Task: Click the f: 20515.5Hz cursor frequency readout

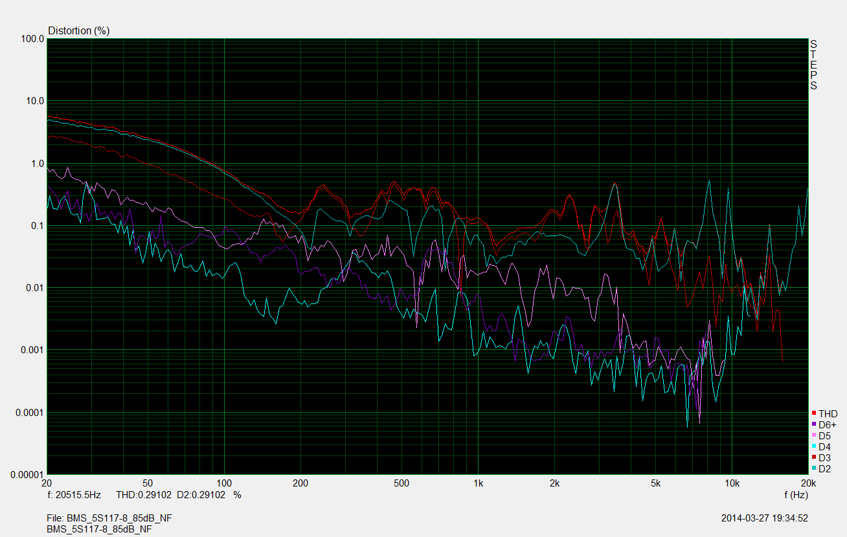Action: tap(74, 495)
